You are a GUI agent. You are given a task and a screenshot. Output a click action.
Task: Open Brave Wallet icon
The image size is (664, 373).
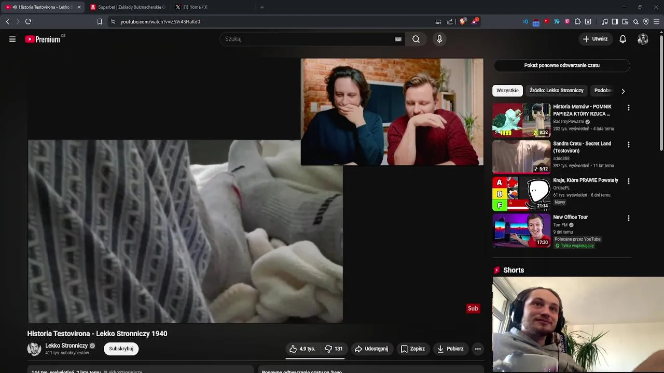point(625,21)
